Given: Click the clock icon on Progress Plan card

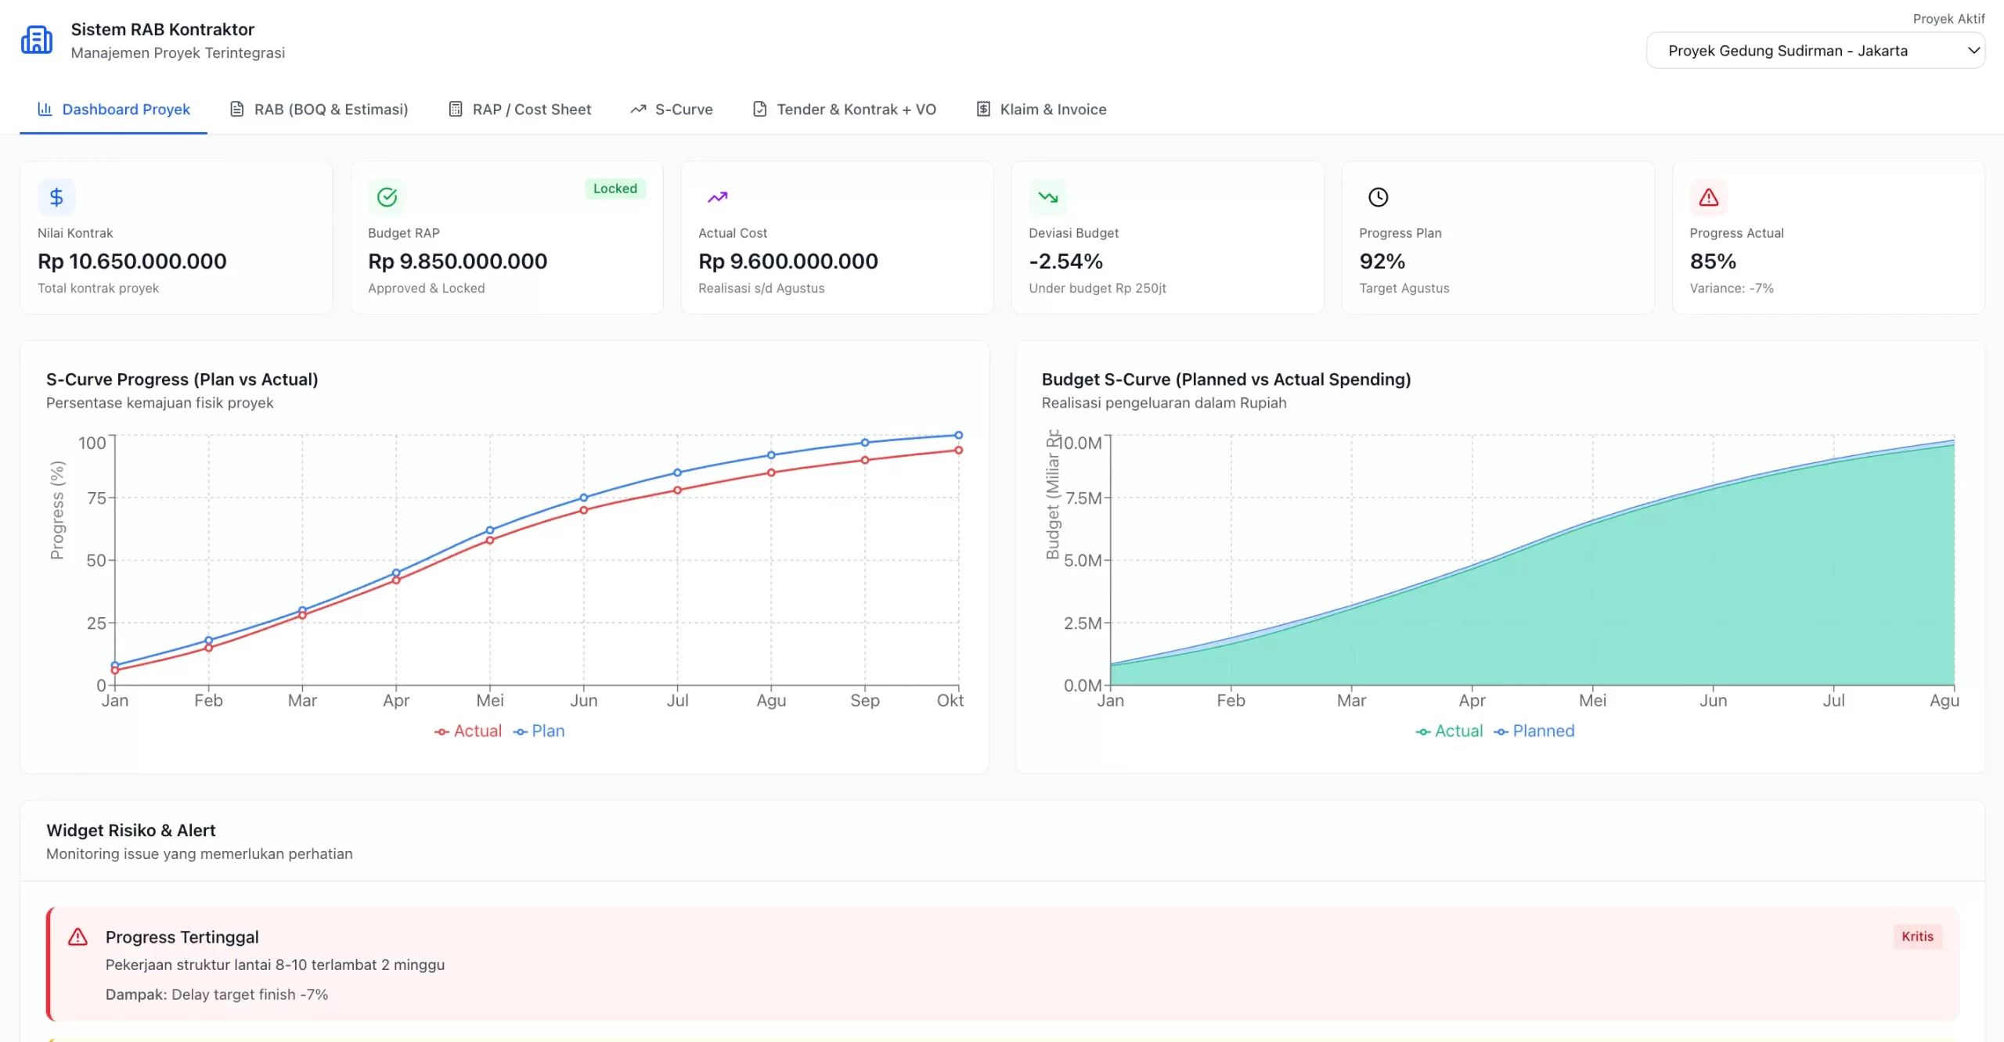Looking at the screenshot, I should 1378,197.
